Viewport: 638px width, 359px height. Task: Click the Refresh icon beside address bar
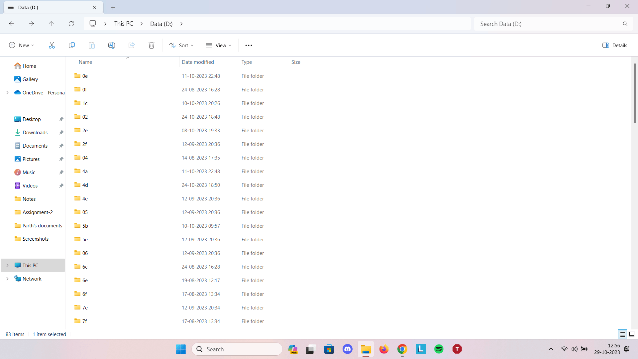tap(71, 24)
